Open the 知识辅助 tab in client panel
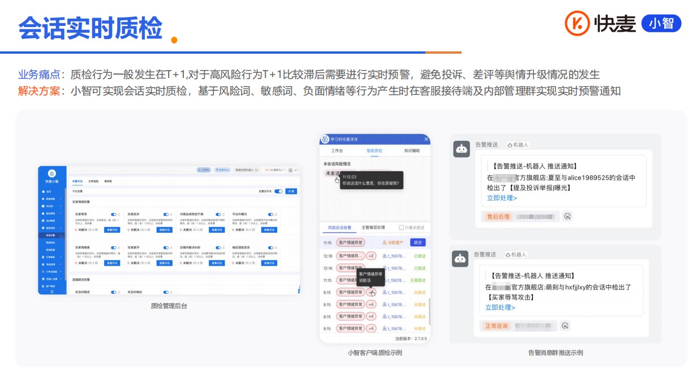 (412, 151)
